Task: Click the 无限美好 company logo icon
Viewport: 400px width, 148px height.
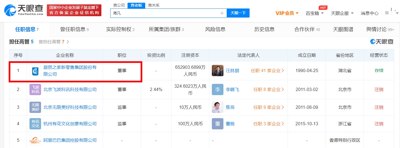Action: tap(35, 107)
